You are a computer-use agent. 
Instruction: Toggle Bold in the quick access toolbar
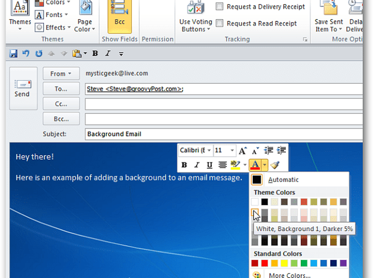pyautogui.click(x=95, y=54)
